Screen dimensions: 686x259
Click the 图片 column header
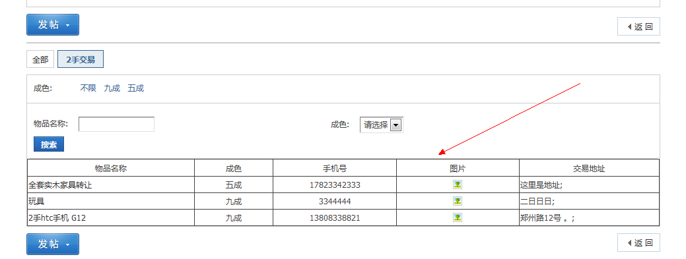(458, 168)
